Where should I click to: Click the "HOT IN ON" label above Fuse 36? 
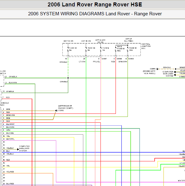tap(69, 41)
